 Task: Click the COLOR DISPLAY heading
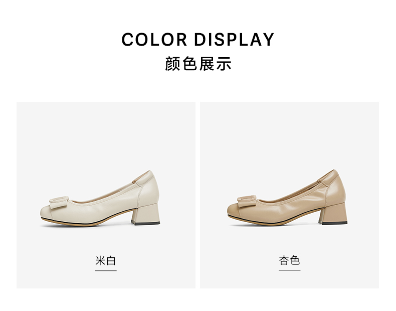pos(197,40)
